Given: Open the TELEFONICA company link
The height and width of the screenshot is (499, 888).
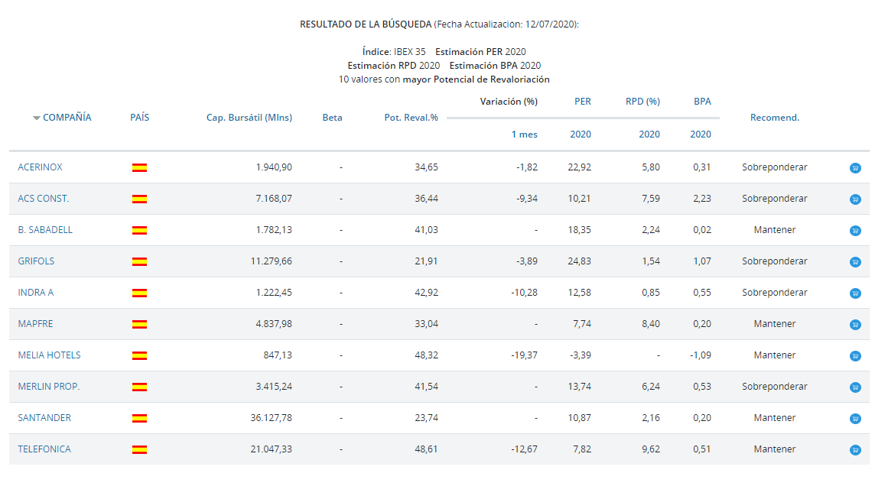Looking at the screenshot, I should coord(44,449).
